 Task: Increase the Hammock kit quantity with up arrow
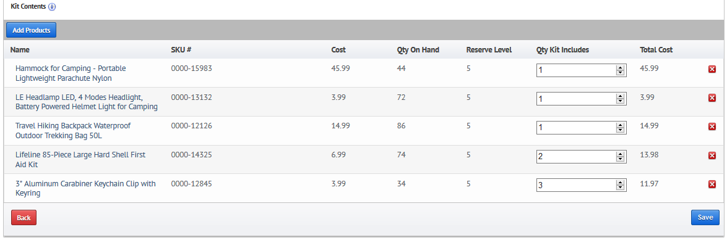tap(620, 68)
